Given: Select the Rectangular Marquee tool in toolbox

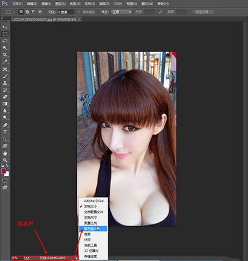Looking at the screenshot, I should pos(5,34).
